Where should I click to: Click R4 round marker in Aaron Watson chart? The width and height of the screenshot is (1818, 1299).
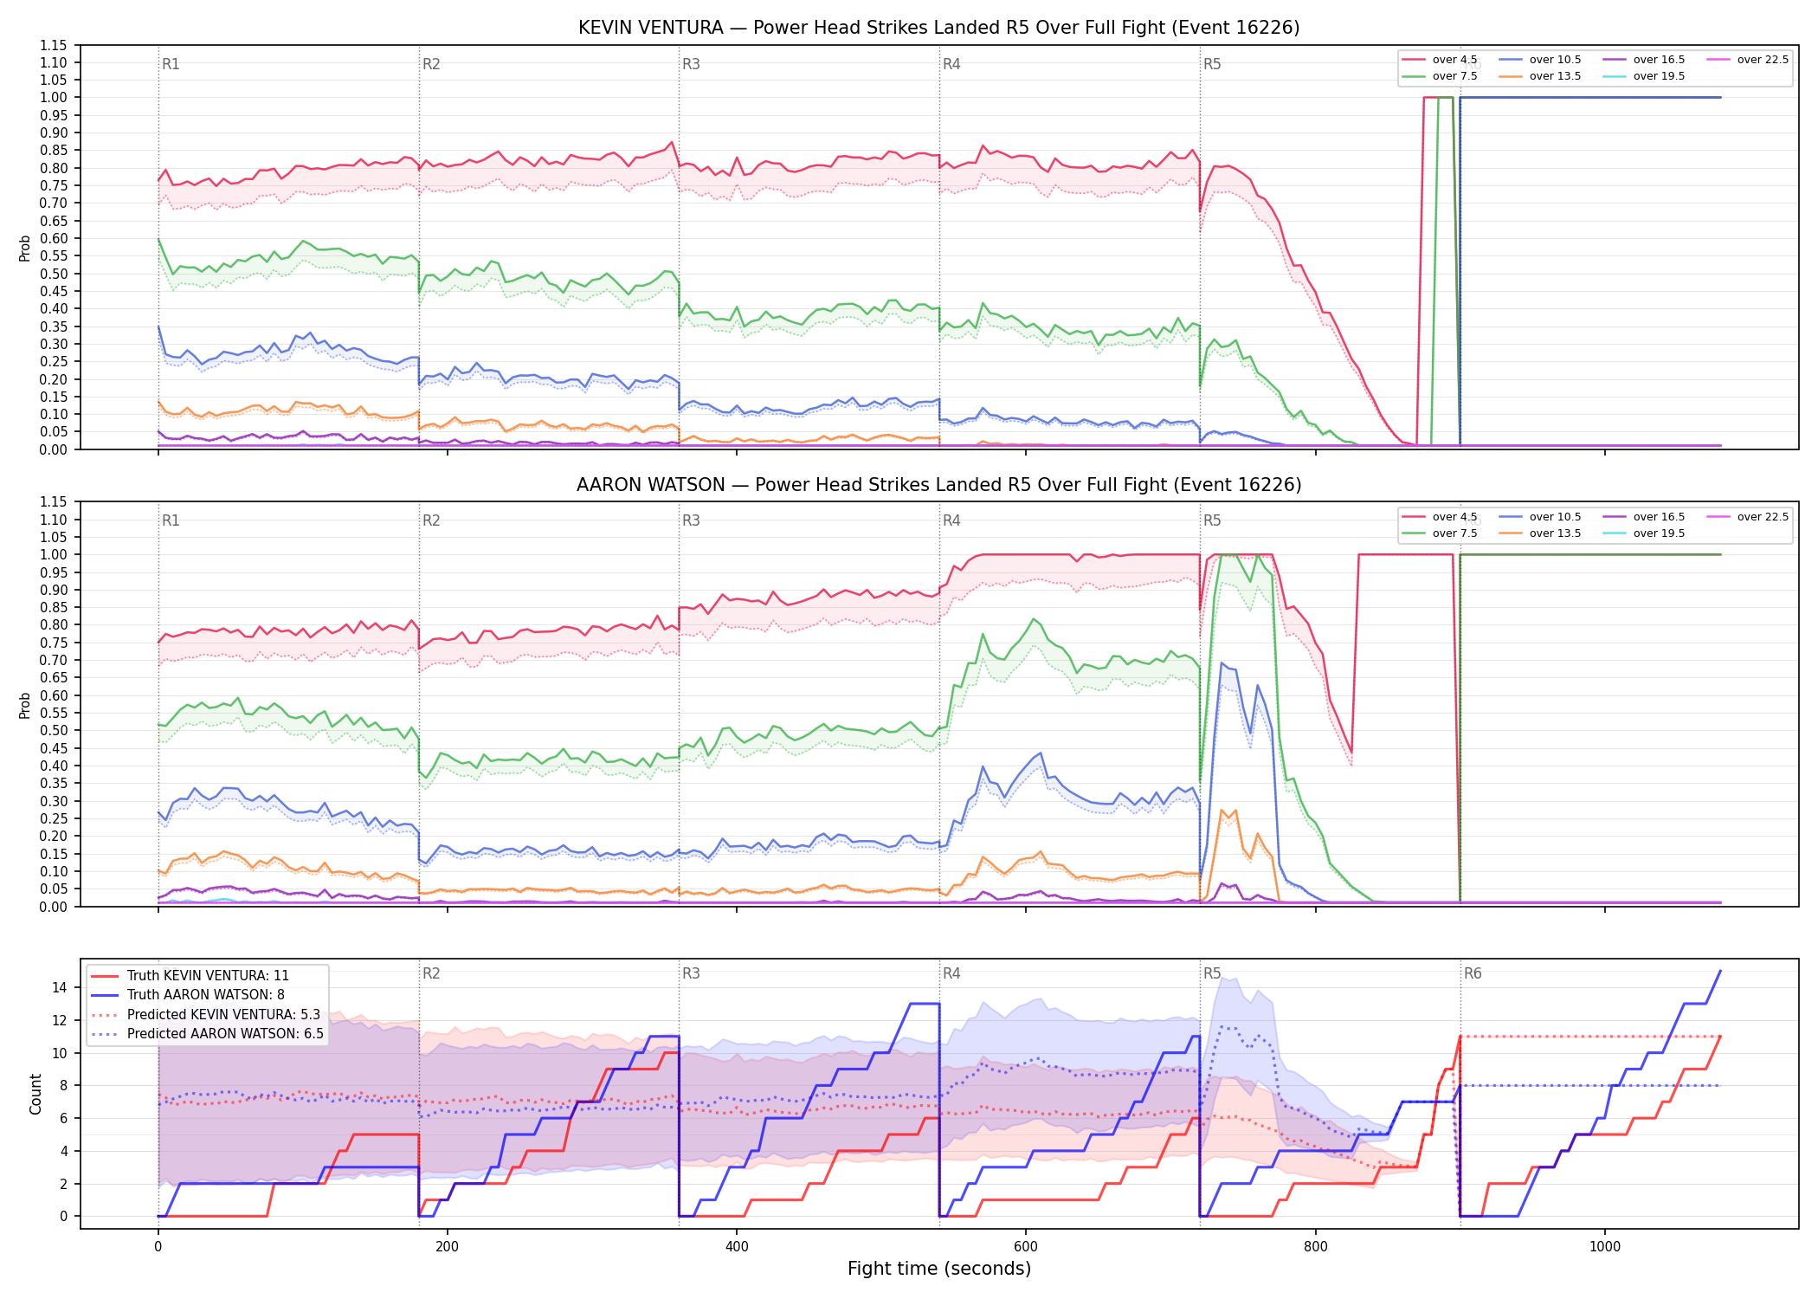point(951,520)
